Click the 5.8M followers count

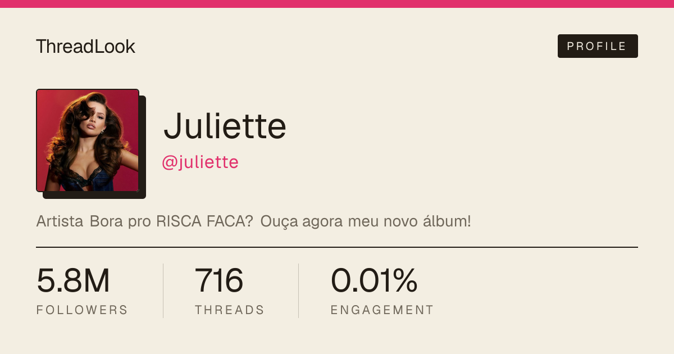coord(73,280)
